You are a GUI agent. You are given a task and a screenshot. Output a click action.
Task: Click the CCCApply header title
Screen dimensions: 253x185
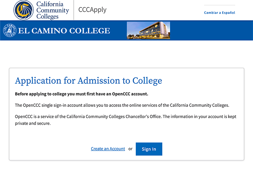pyautogui.click(x=92, y=10)
